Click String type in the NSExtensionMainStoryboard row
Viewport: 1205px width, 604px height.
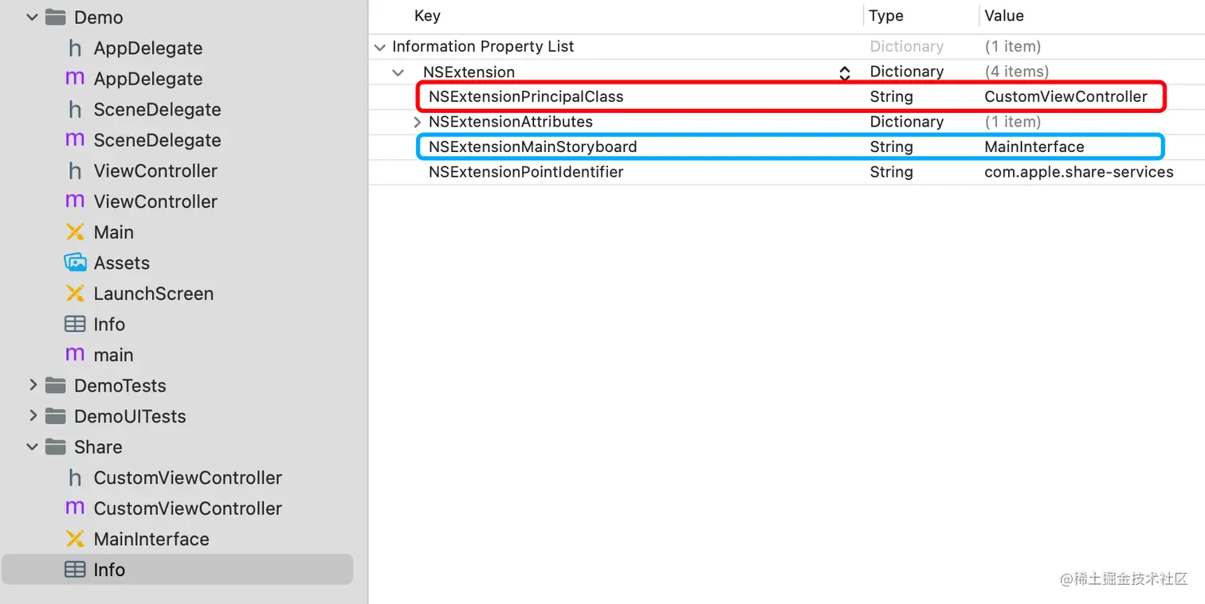click(891, 147)
